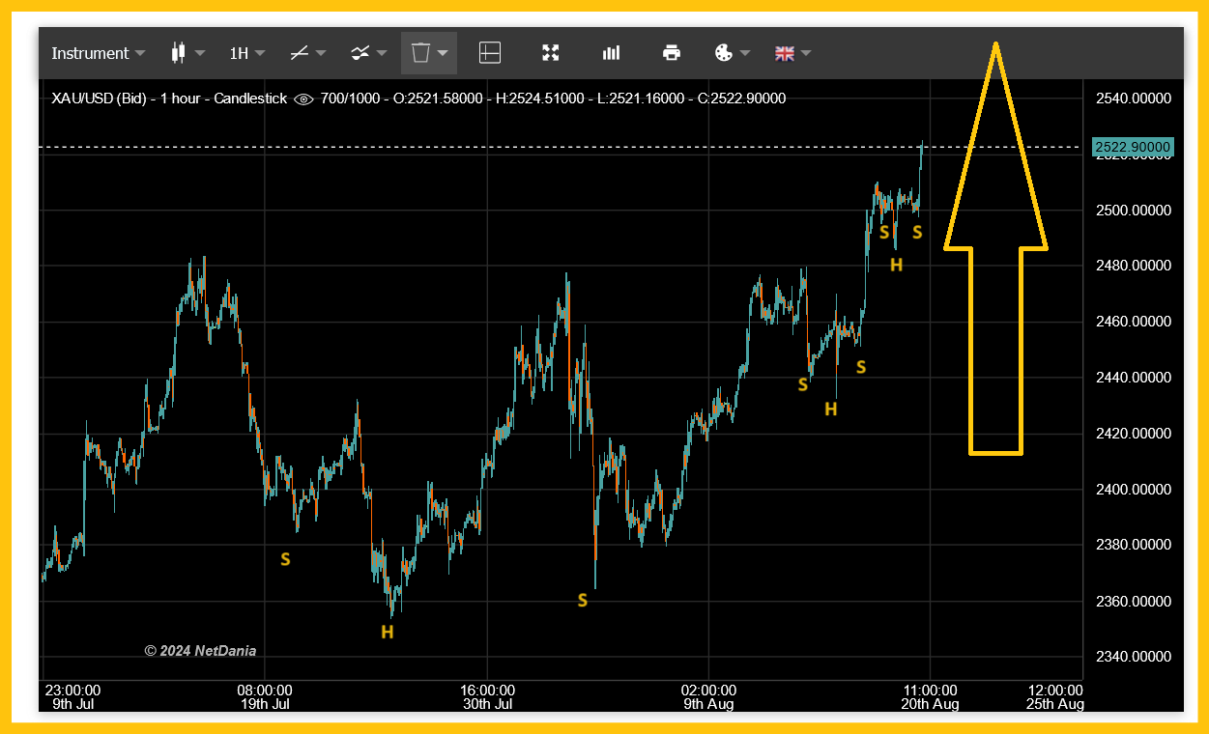1209x734 pixels.
Task: Open the indicators/studies tool icon
Action: 360,53
